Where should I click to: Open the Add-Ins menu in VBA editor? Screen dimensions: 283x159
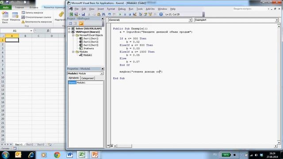[x=150, y=9]
